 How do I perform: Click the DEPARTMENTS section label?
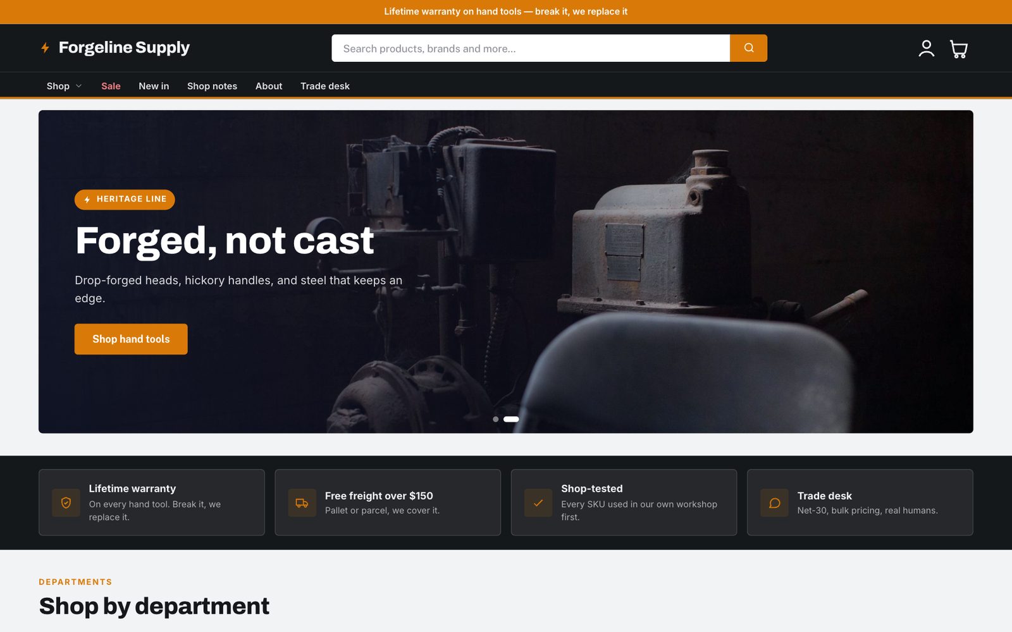tap(75, 582)
